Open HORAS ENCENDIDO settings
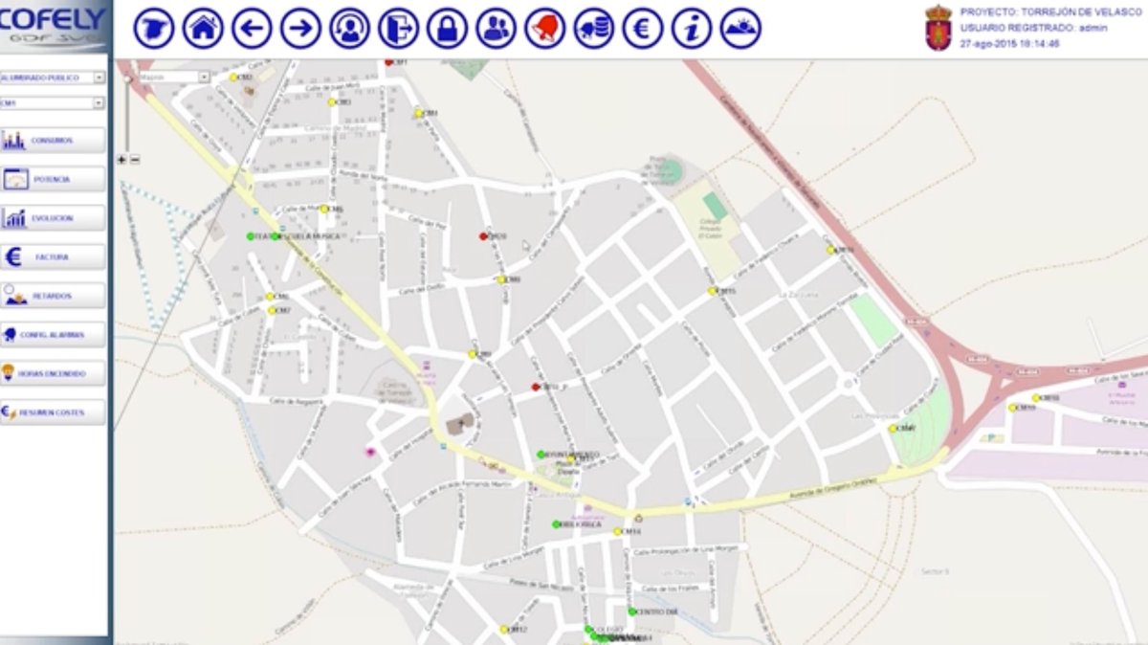Screen dimensions: 1148x645 click(53, 374)
